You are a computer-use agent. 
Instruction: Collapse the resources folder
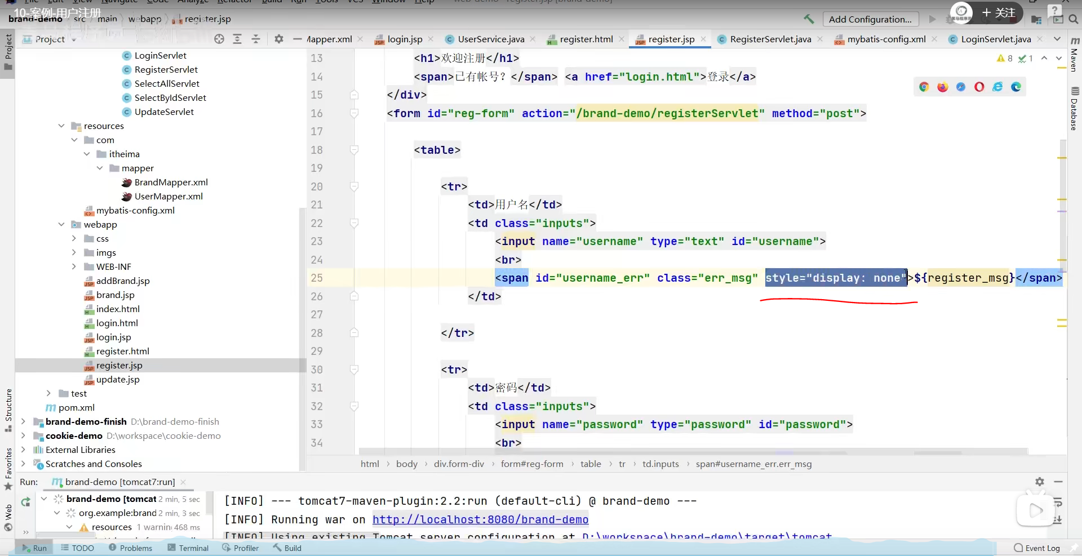(x=61, y=126)
